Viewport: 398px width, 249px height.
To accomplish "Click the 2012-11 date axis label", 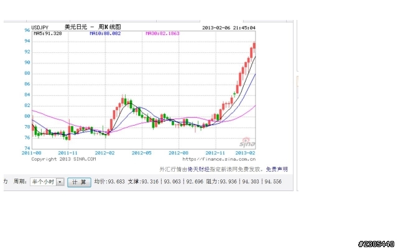I will [x=215, y=153].
